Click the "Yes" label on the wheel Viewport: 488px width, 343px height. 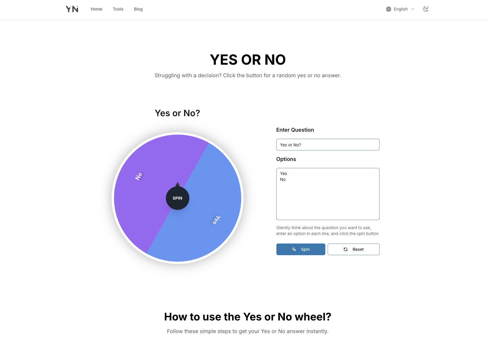pos(216,220)
